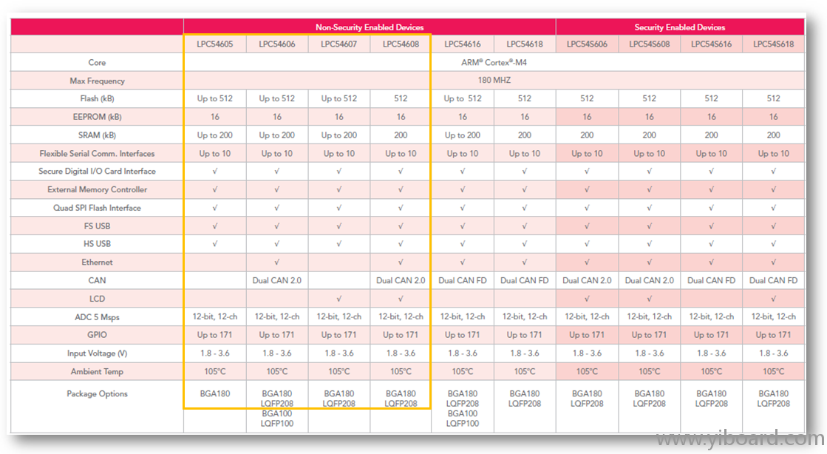Click SRAM value 200 under LPC54618
Image resolution: width=827 pixels, height=454 pixels.
point(525,135)
